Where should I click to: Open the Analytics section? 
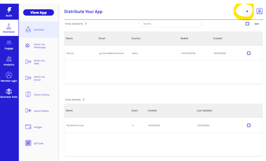point(9,61)
